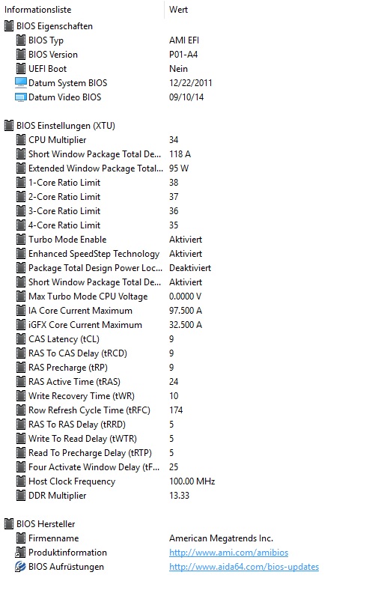
Task: Click the icon beside Max Turbo Mode CPU Voltage
Action: pos(21,296)
